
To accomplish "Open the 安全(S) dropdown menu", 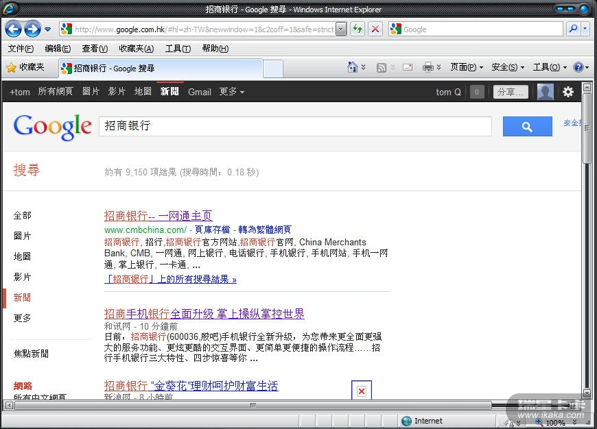I will [508, 67].
